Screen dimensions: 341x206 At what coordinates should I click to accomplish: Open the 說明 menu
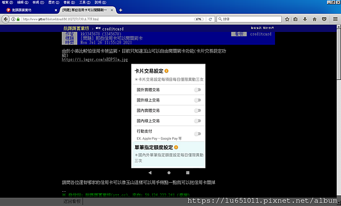(100, 2)
